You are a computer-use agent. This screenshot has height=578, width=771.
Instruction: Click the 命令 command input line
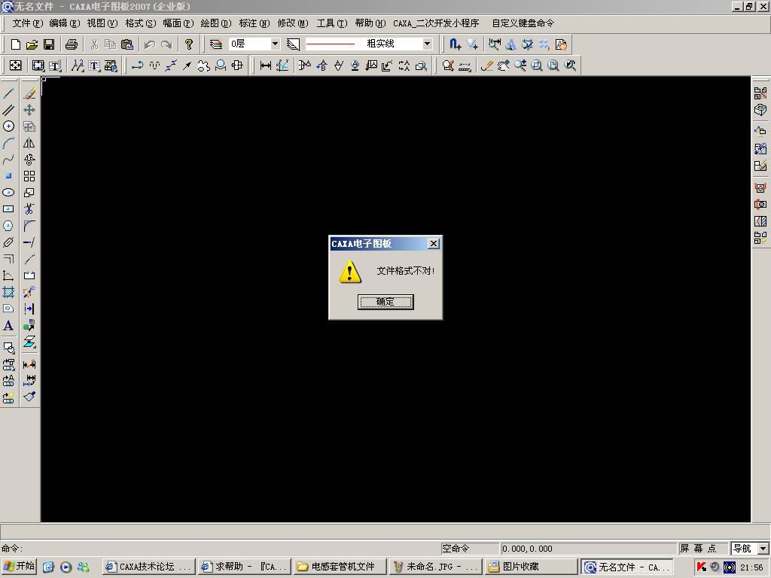click(x=220, y=549)
